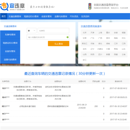Click the 查违章 site logo

(x=13, y=6)
